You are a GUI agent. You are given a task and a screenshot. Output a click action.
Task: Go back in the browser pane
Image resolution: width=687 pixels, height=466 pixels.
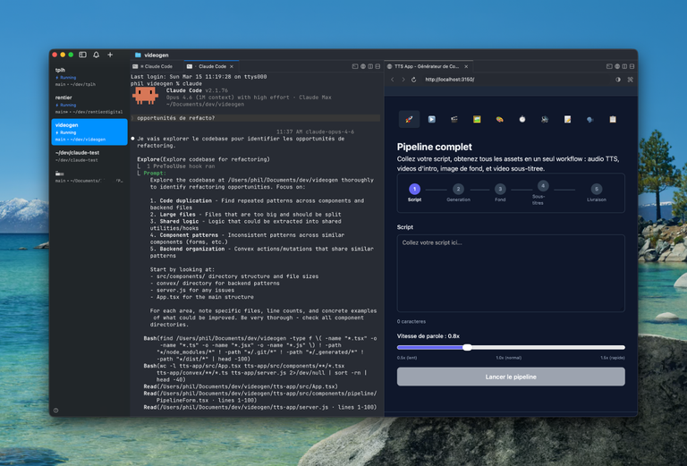pyautogui.click(x=393, y=80)
